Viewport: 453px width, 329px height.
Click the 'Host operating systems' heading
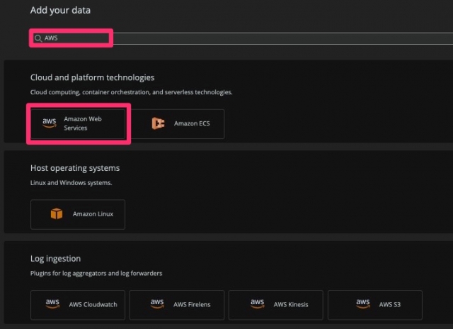coord(75,168)
